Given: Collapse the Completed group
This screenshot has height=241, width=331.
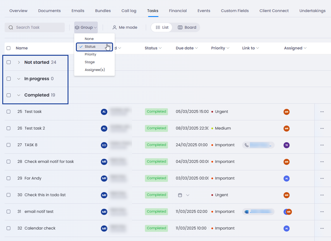Looking at the screenshot, I should (19, 95).
